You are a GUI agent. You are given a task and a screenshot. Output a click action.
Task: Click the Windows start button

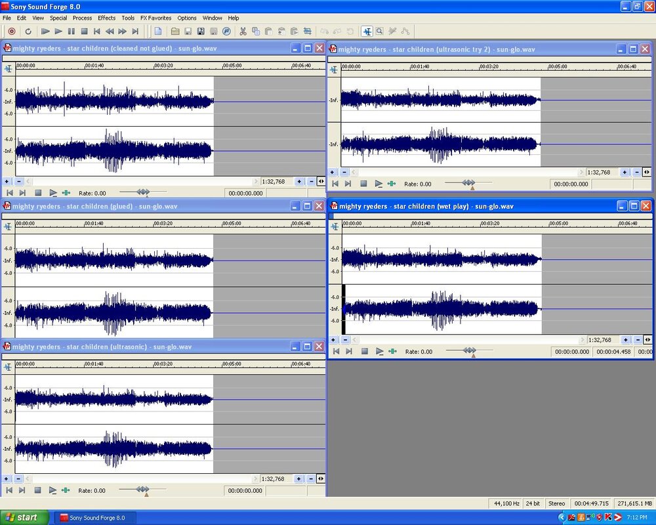pos(24,518)
